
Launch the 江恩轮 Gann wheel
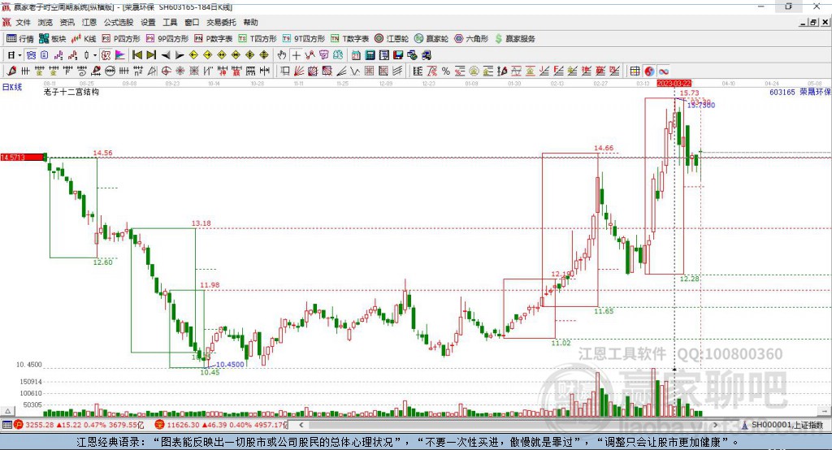392,39
